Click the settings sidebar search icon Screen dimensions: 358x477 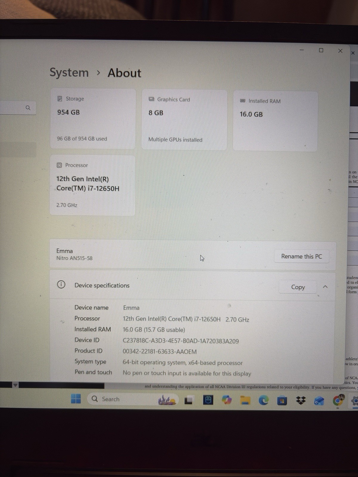click(28, 108)
